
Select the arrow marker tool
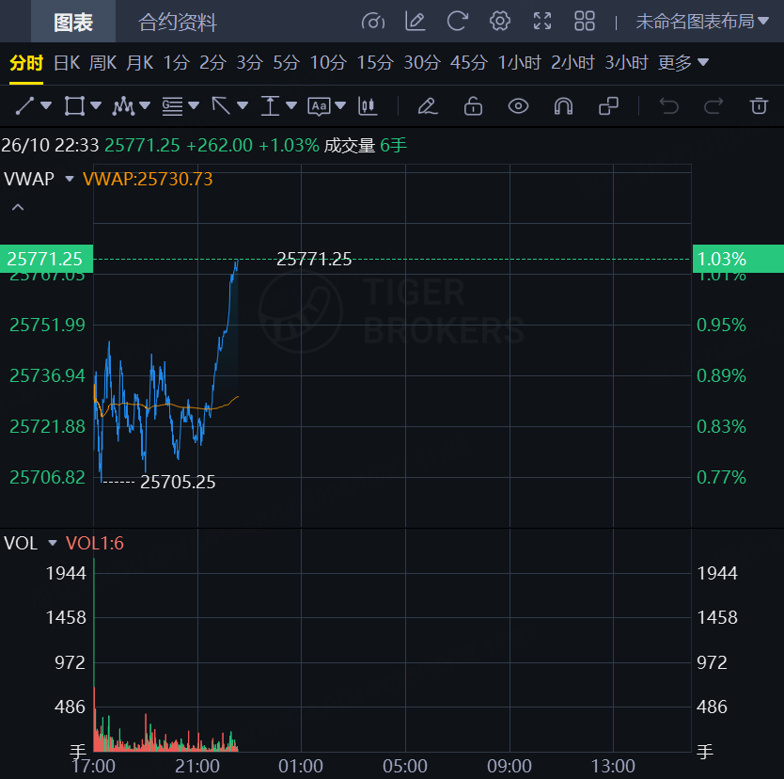[221, 106]
